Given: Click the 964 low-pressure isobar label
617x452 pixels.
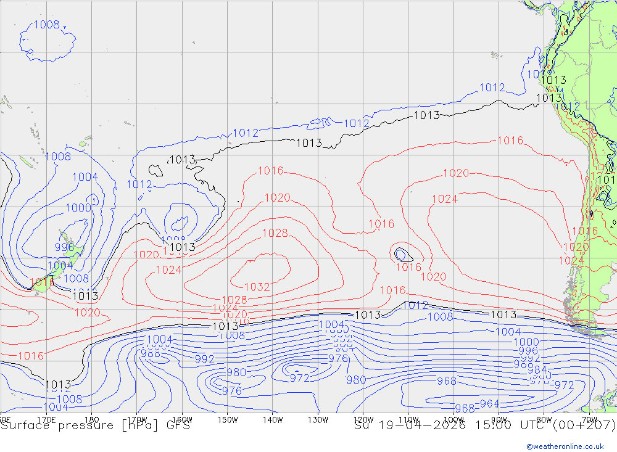Looking at the screenshot, I should pos(489,404).
